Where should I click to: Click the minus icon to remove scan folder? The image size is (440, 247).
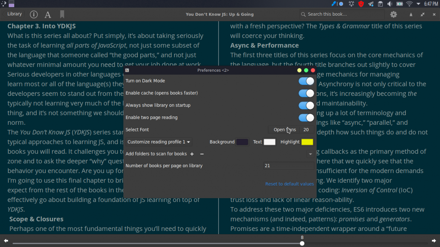coord(202,154)
